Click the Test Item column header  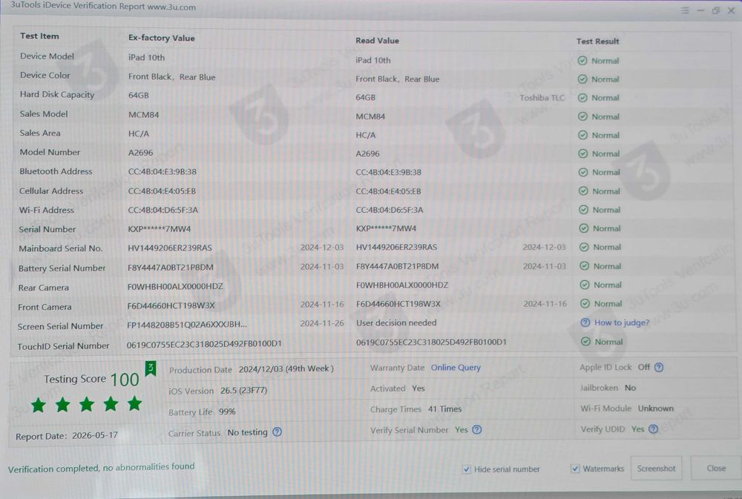pos(39,36)
